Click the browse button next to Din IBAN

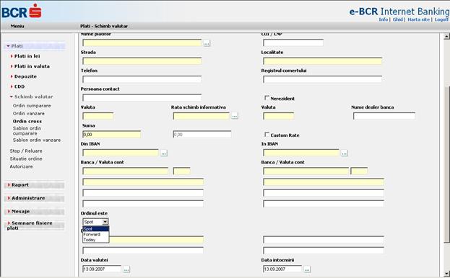click(163, 153)
